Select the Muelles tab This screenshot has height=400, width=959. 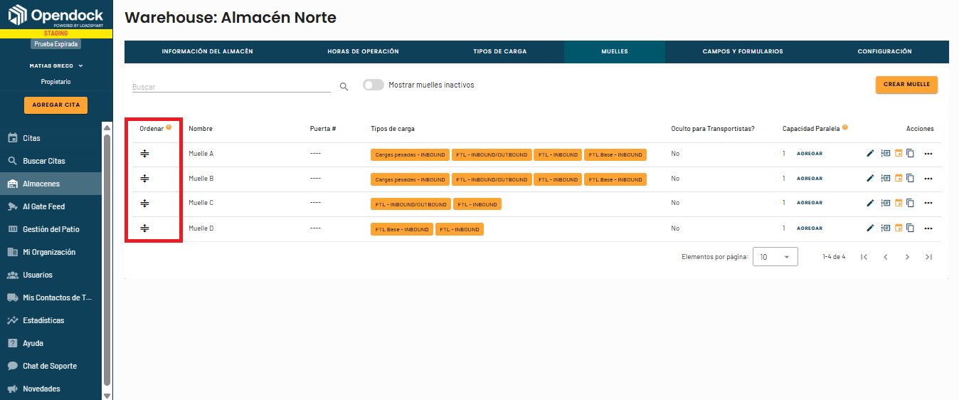pos(615,52)
